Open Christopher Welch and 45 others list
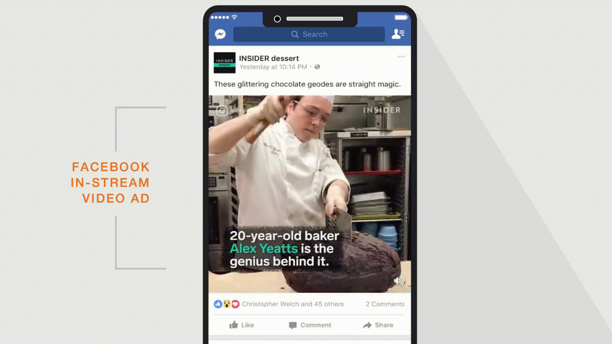Image resolution: width=612 pixels, height=344 pixels. point(293,304)
